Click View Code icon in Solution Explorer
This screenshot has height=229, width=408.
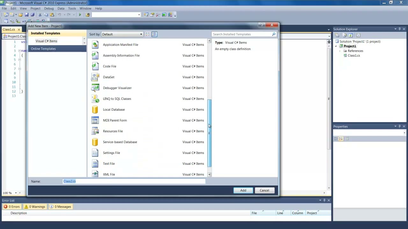[x=358, y=35]
